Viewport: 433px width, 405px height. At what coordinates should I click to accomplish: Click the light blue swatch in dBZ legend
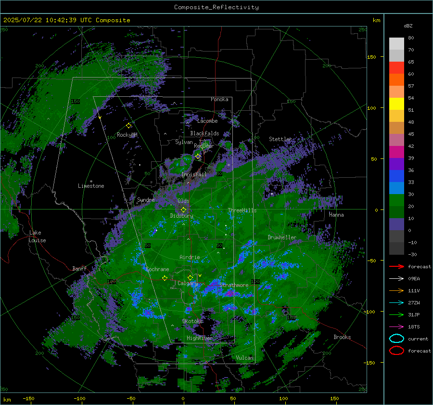pyautogui.click(x=396, y=188)
